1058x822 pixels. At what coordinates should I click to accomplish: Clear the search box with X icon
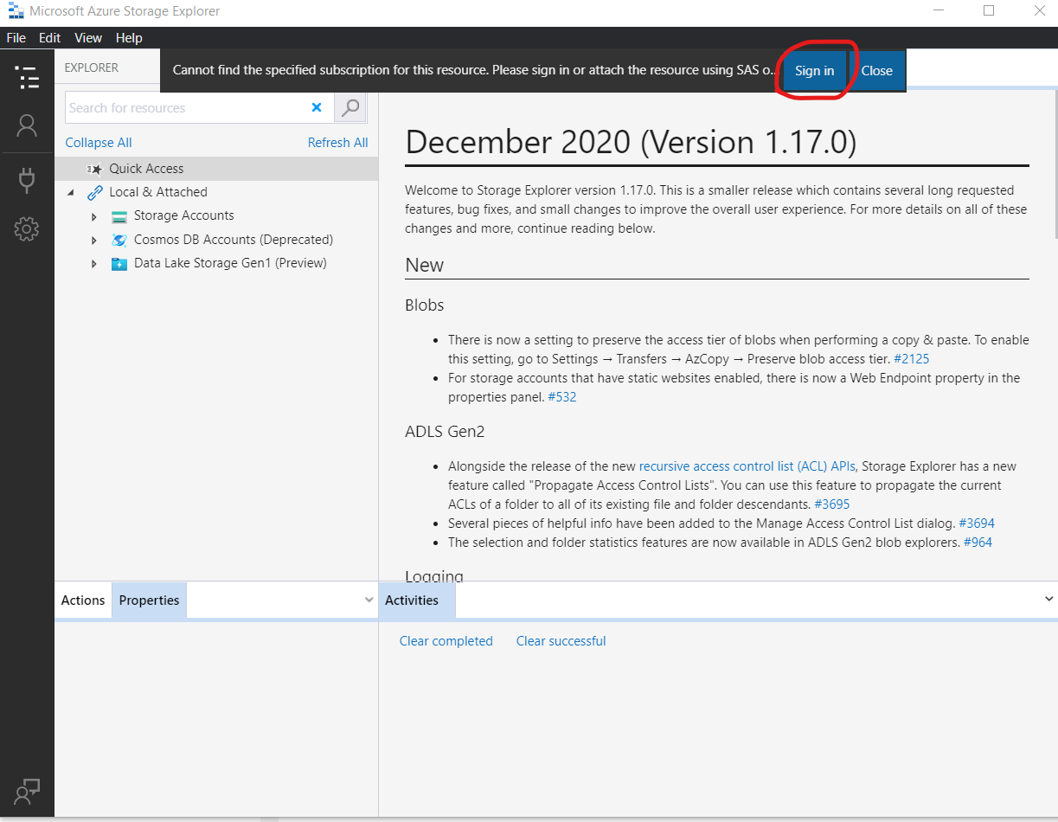click(317, 107)
